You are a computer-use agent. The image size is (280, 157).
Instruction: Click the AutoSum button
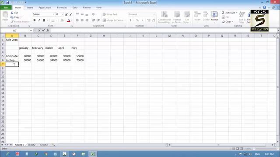coord(228,13)
